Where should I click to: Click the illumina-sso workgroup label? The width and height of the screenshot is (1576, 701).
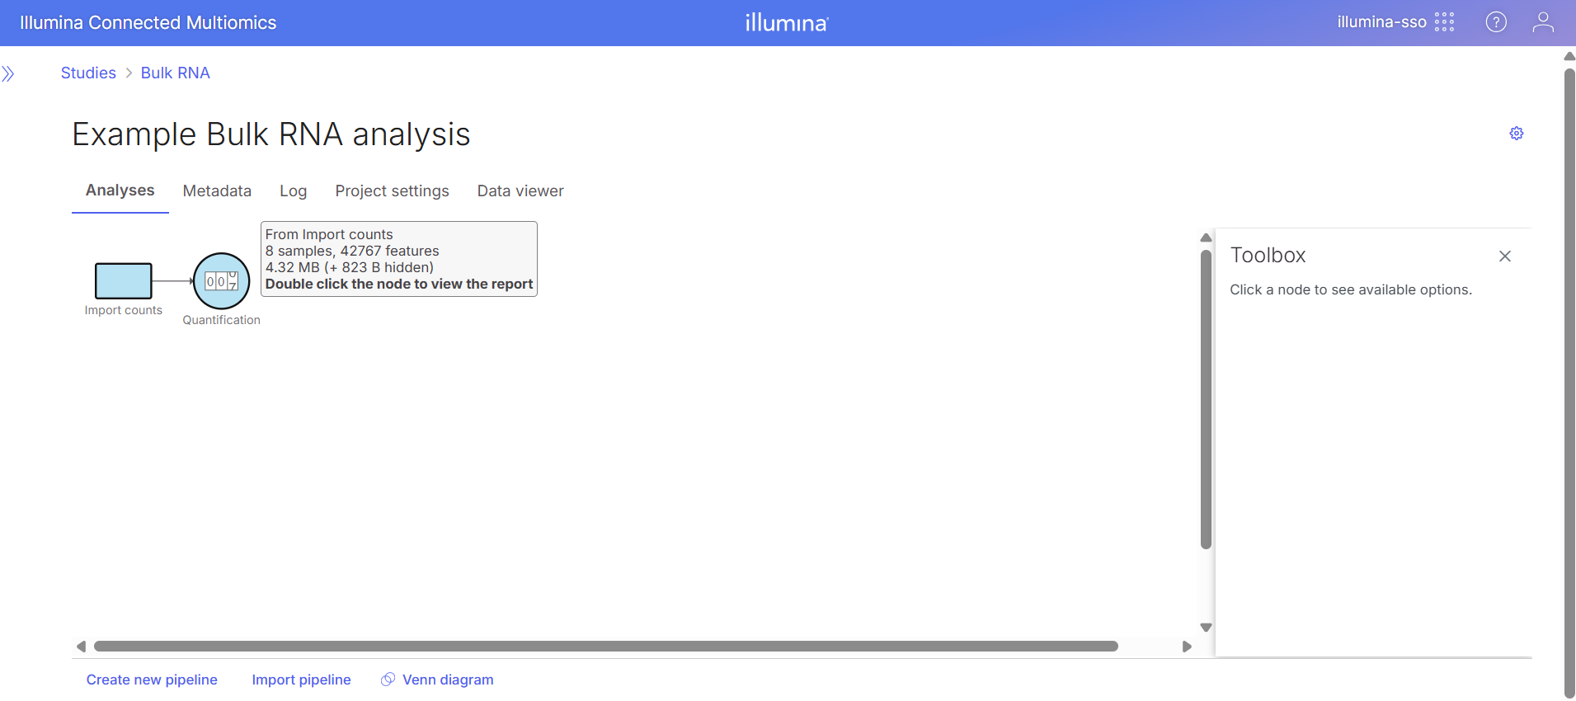coord(1381,22)
